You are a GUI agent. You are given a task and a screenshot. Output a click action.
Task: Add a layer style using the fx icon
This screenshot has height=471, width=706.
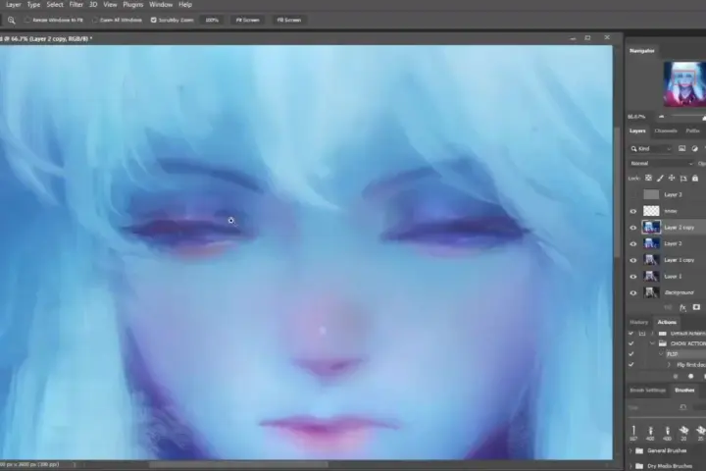(682, 307)
